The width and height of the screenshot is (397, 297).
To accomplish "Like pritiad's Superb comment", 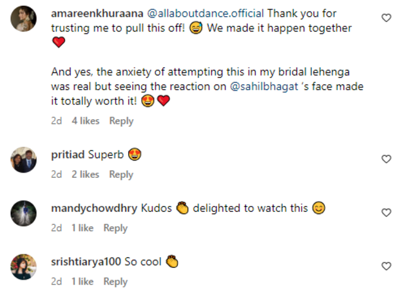I will point(386,158).
